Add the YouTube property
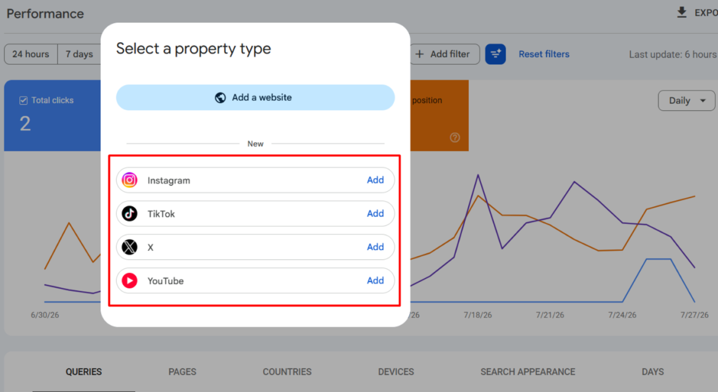Viewport: 718px width, 392px height. pos(375,280)
